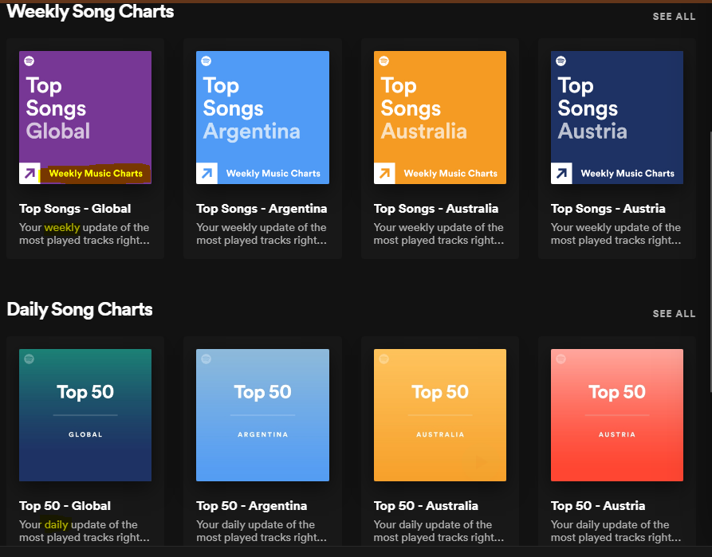712x557 pixels.
Task: Open the Top Songs - Global title link
Action: (75, 208)
